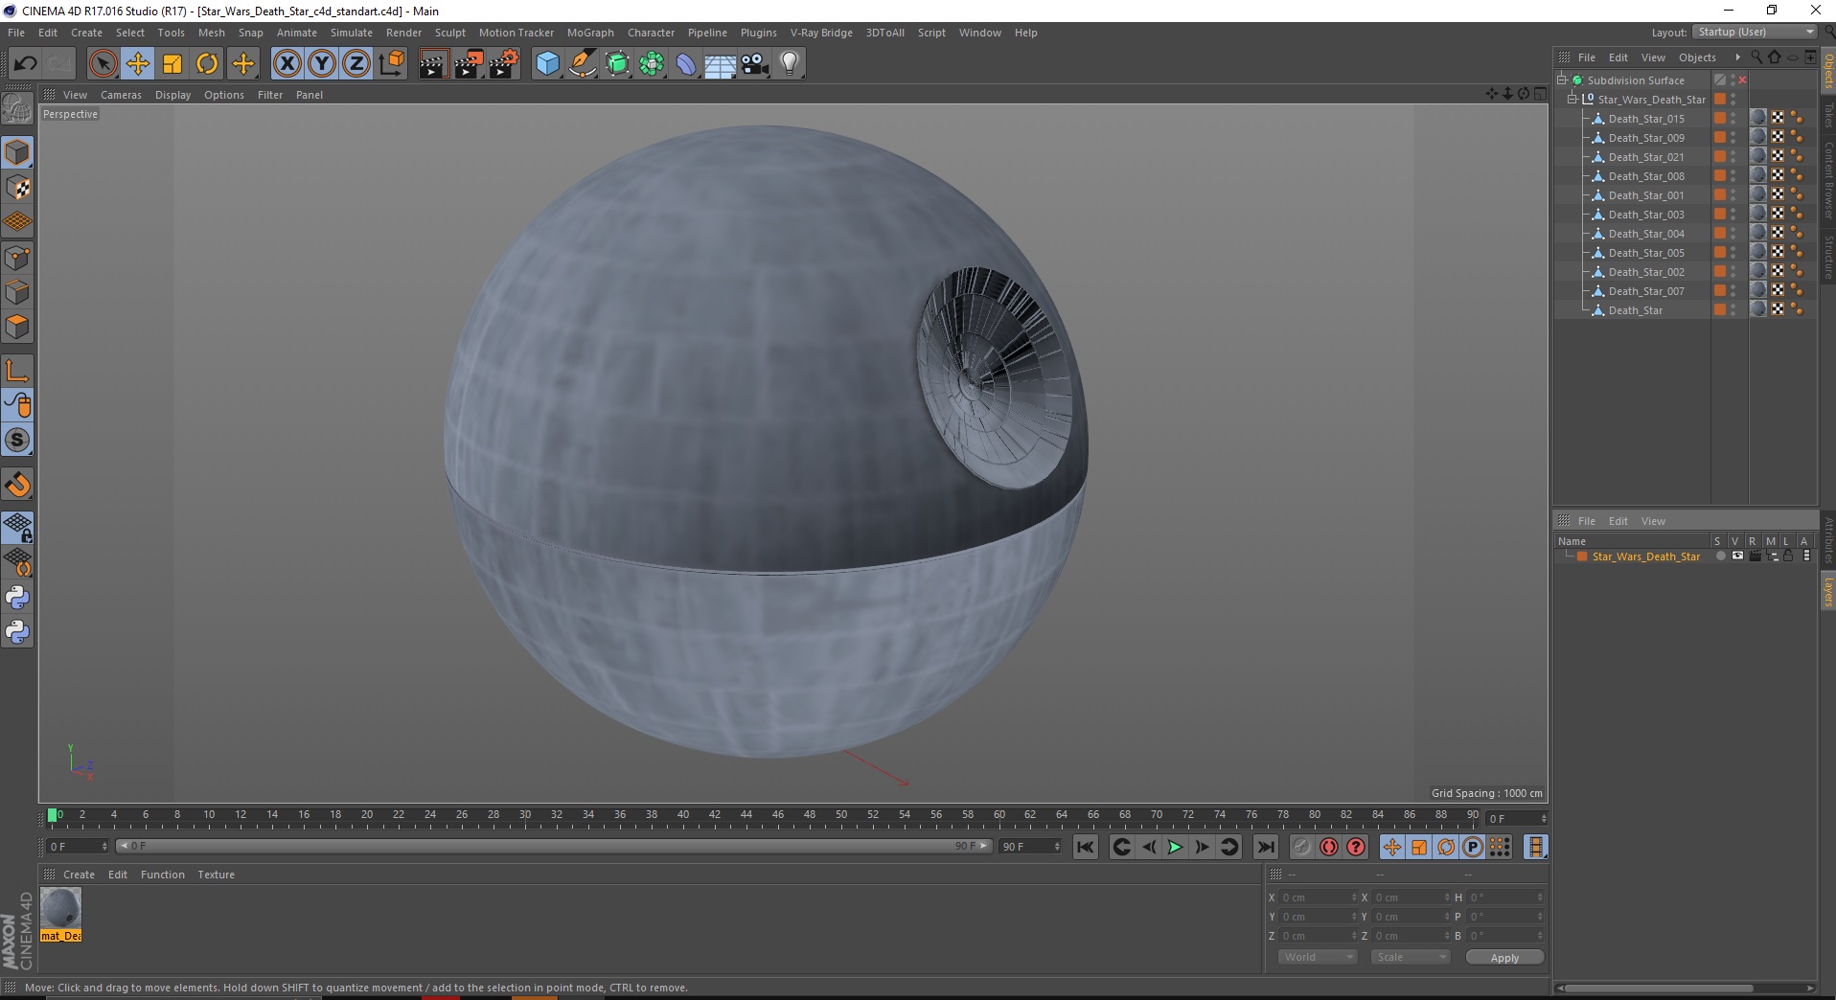The image size is (1836, 1000).
Task: Toggle Render flag of Star_Wars_Death_Star layer
Action: pyautogui.click(x=1755, y=557)
